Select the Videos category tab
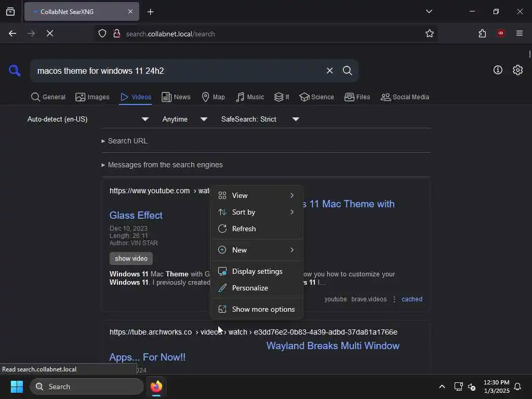The image size is (532, 399). pyautogui.click(x=136, y=97)
